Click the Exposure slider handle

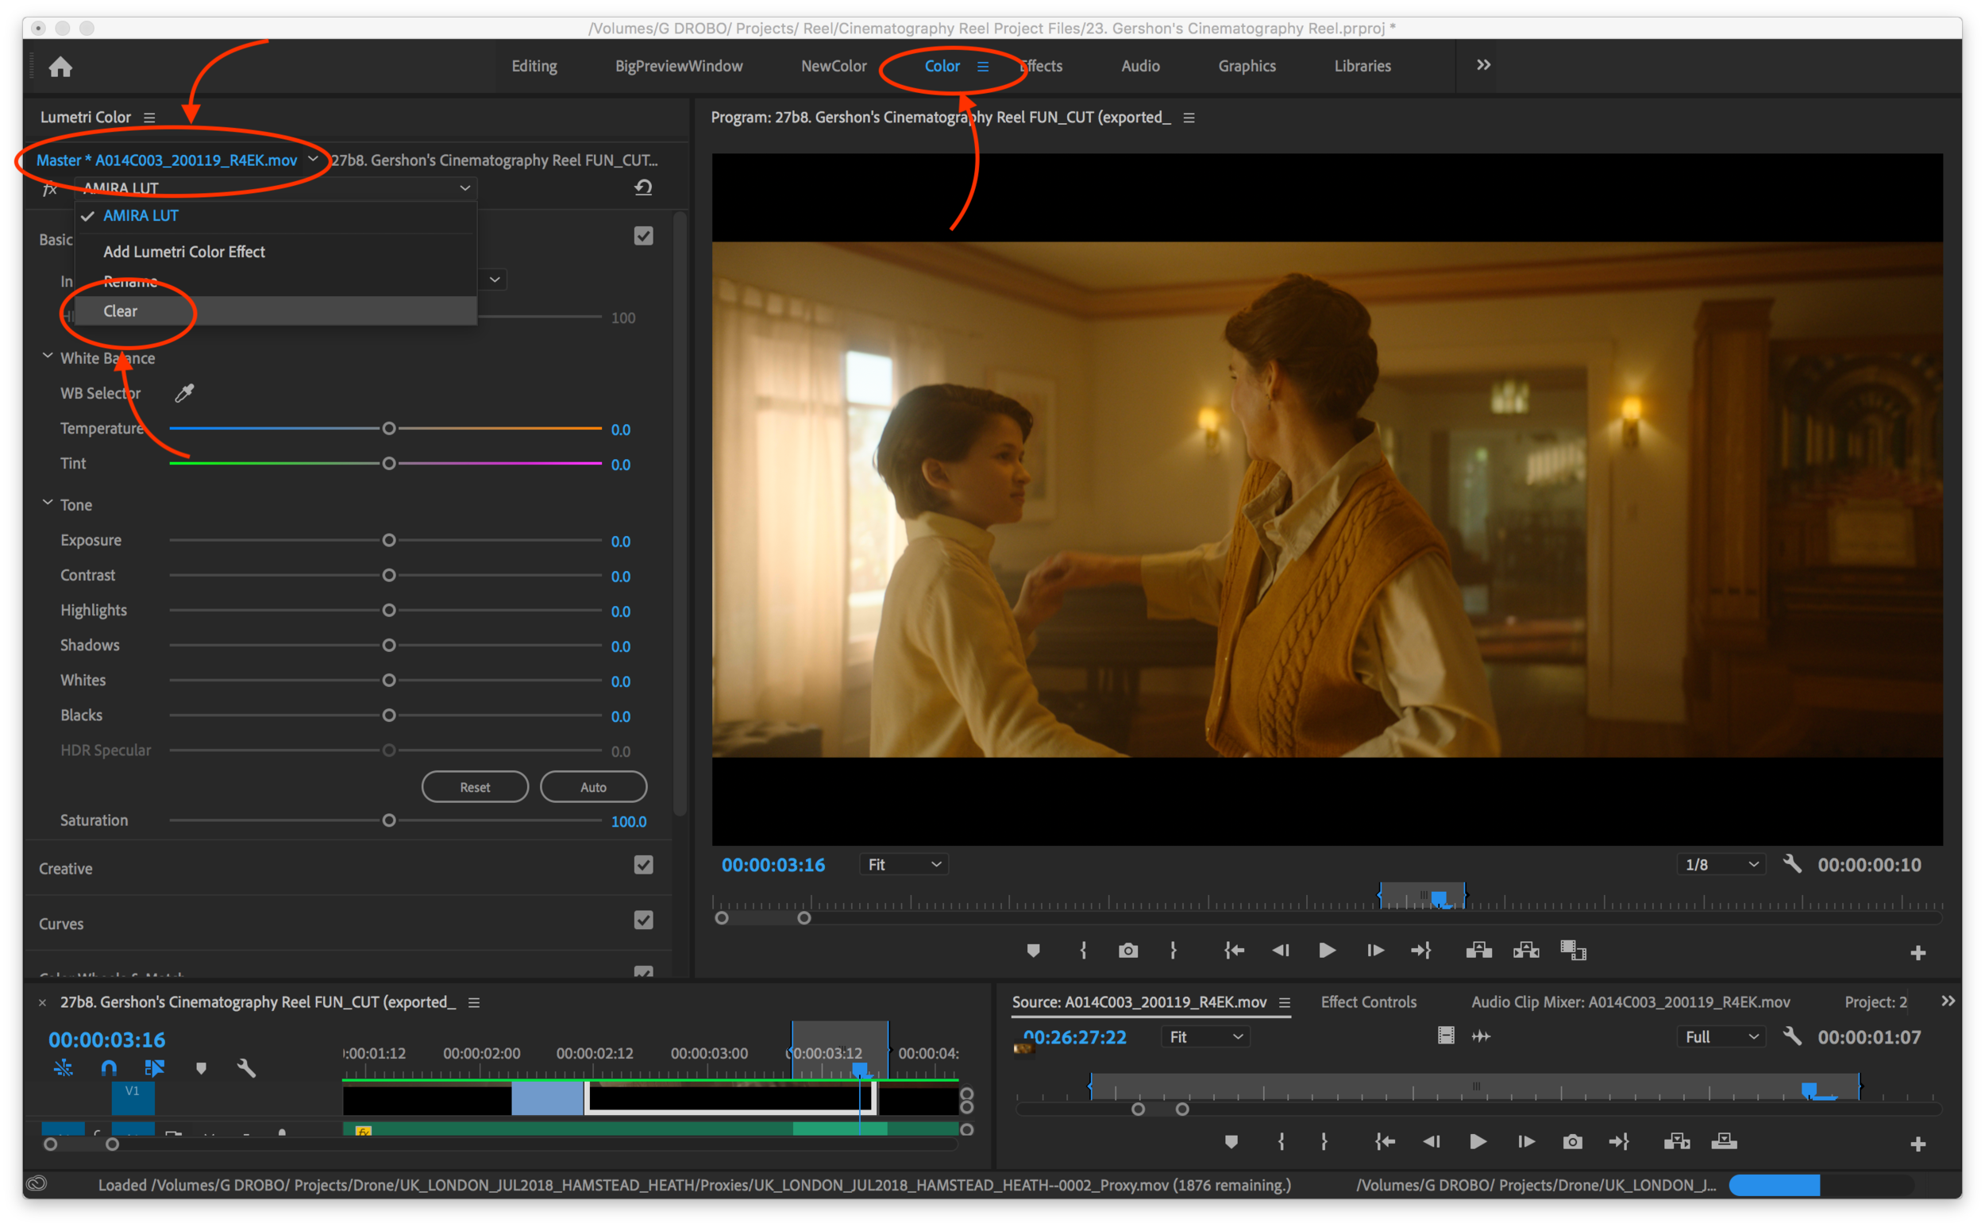pos(388,541)
